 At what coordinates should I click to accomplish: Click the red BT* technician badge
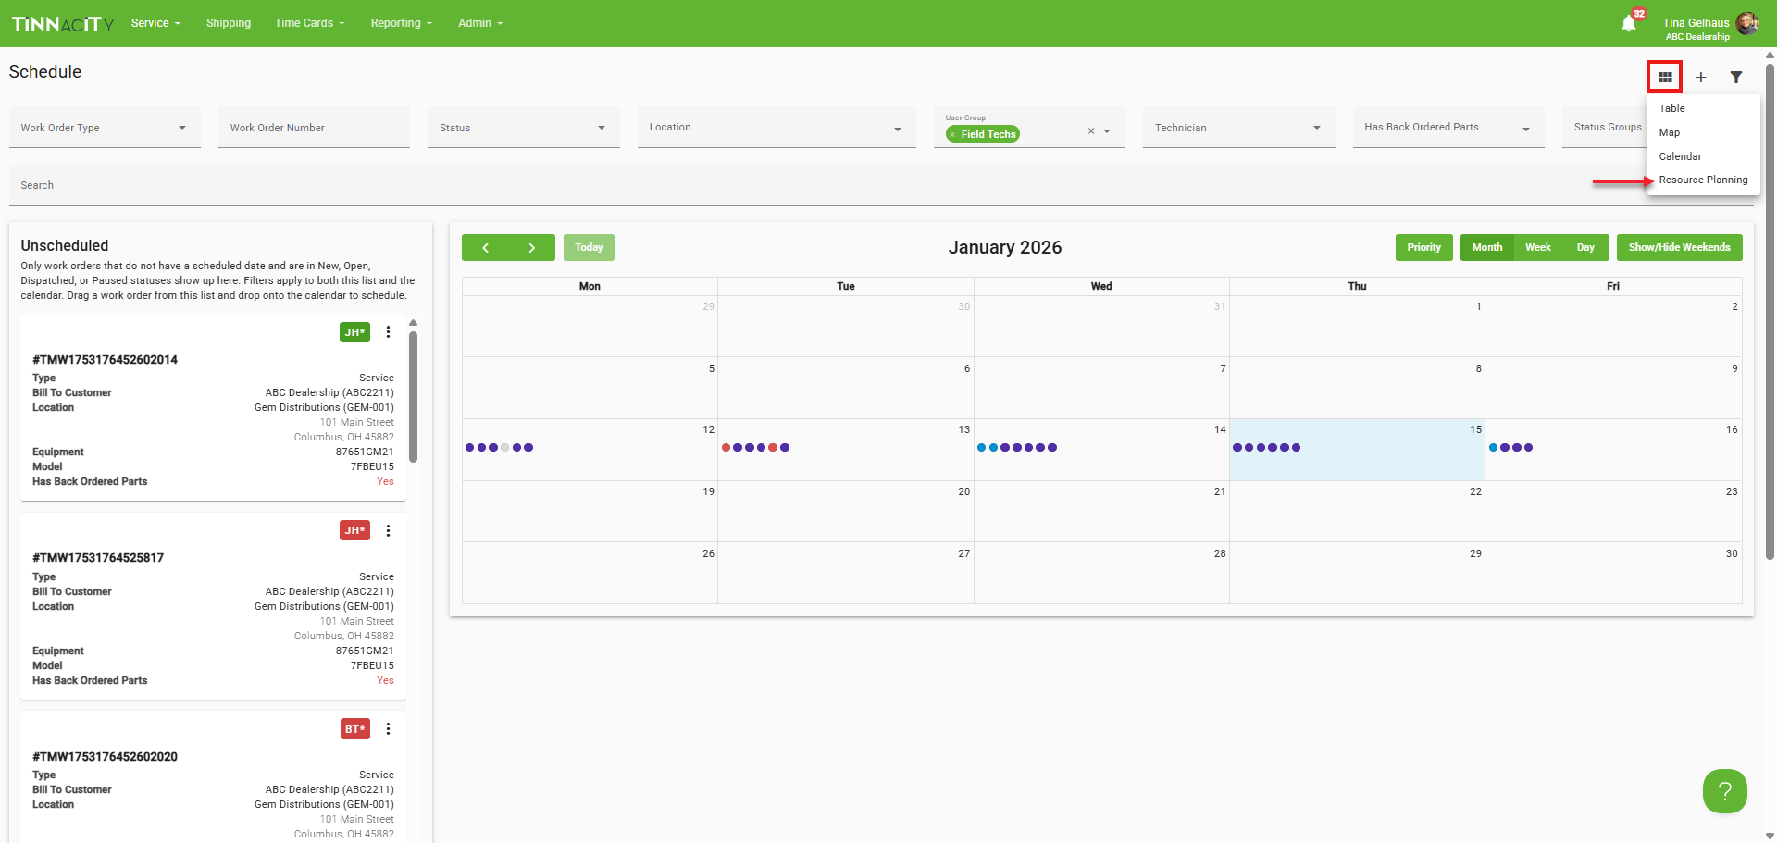(x=354, y=729)
